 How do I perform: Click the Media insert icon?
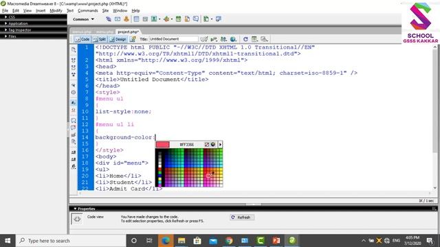166,19
